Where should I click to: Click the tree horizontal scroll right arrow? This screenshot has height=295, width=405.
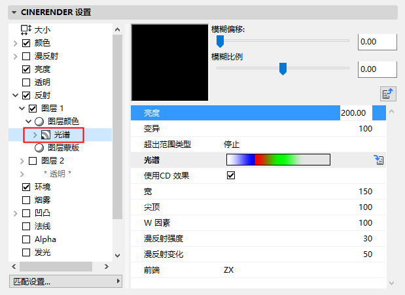point(107,266)
